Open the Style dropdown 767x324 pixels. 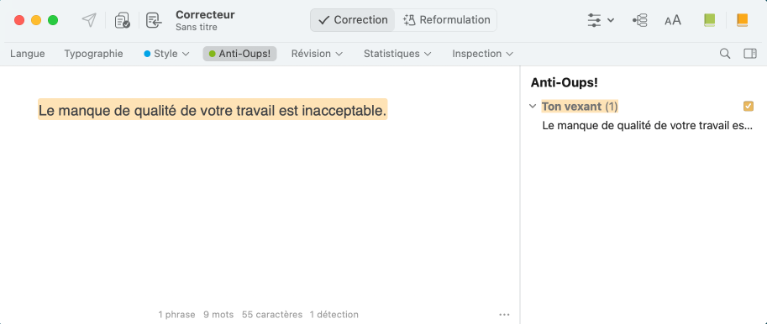[166, 54]
